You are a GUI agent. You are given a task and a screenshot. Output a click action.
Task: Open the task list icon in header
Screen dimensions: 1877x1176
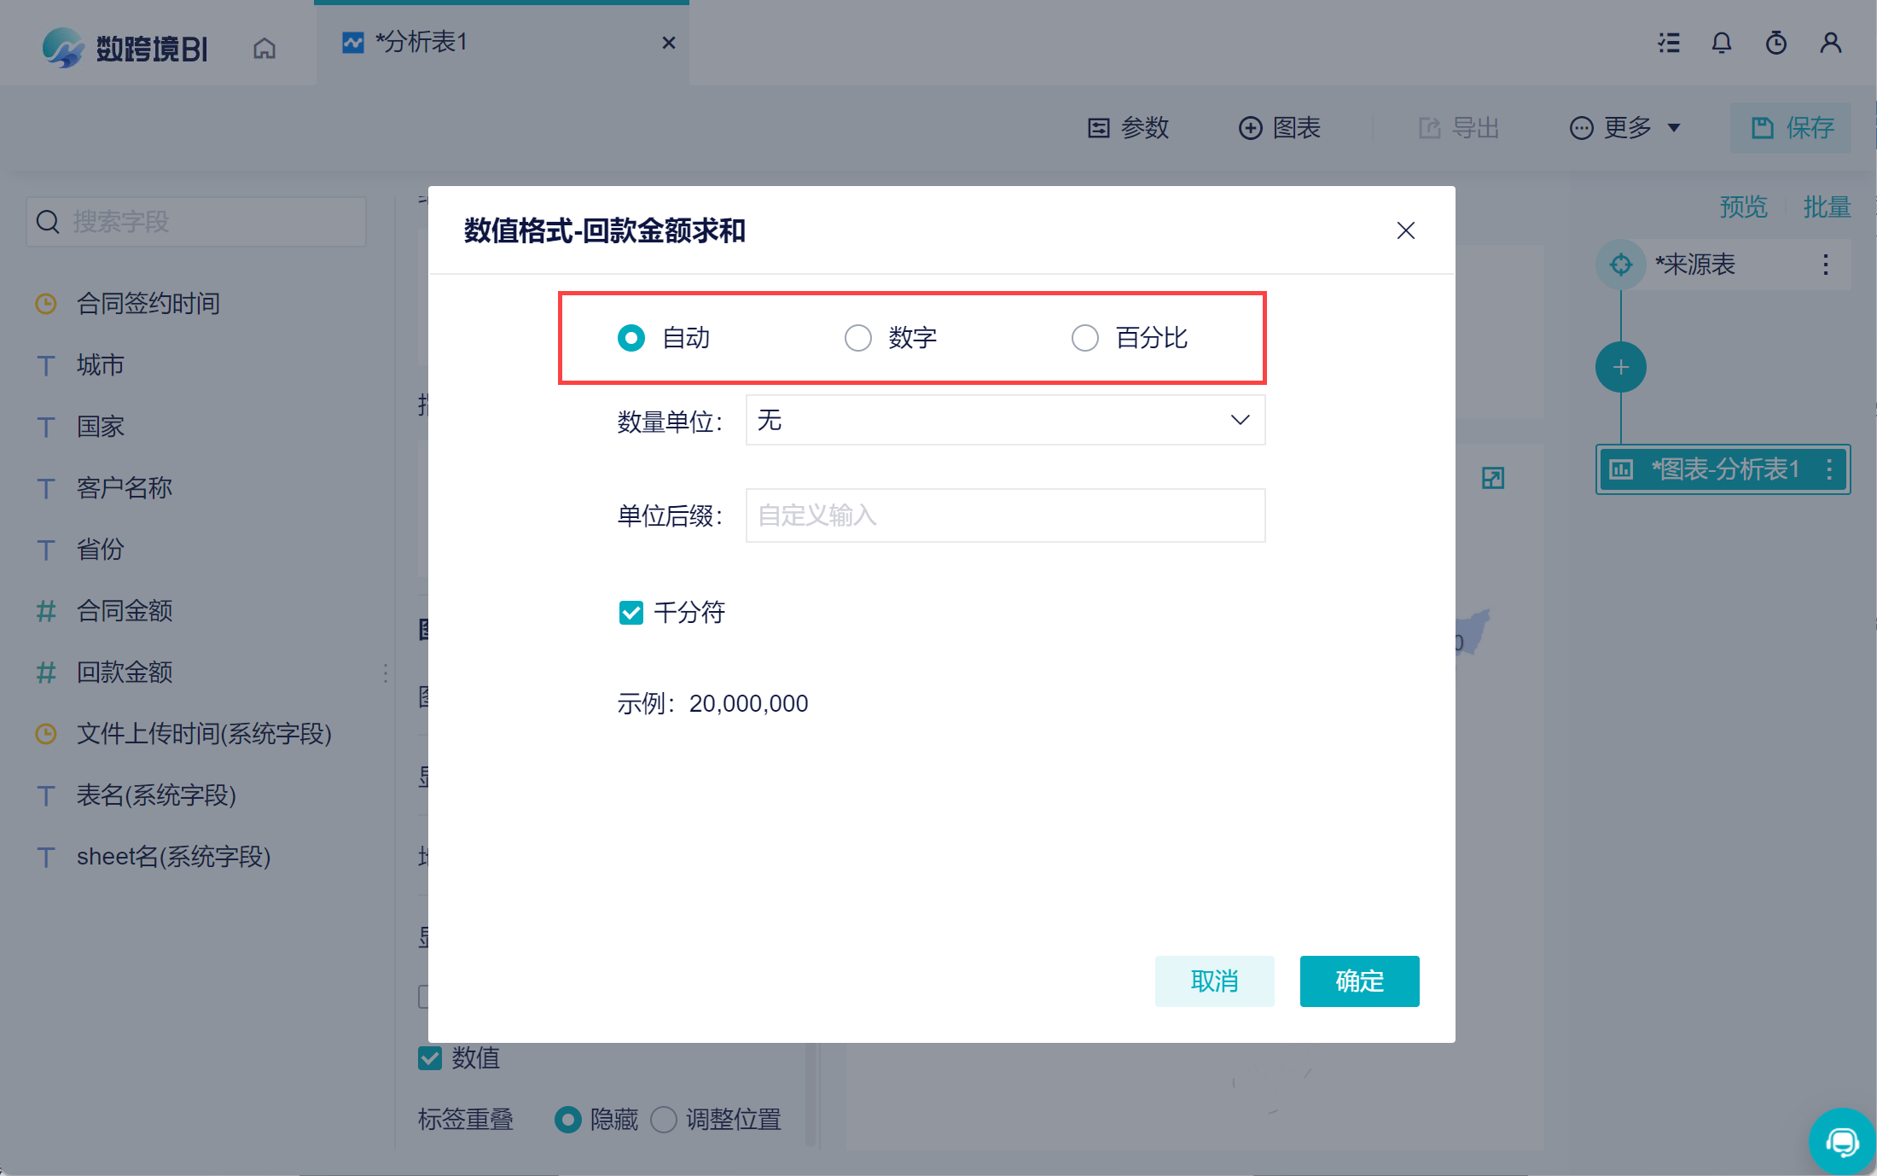1669,43
